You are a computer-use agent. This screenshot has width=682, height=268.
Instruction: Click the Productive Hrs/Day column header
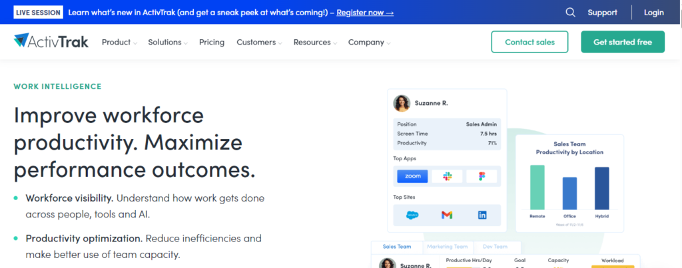pyautogui.click(x=469, y=260)
